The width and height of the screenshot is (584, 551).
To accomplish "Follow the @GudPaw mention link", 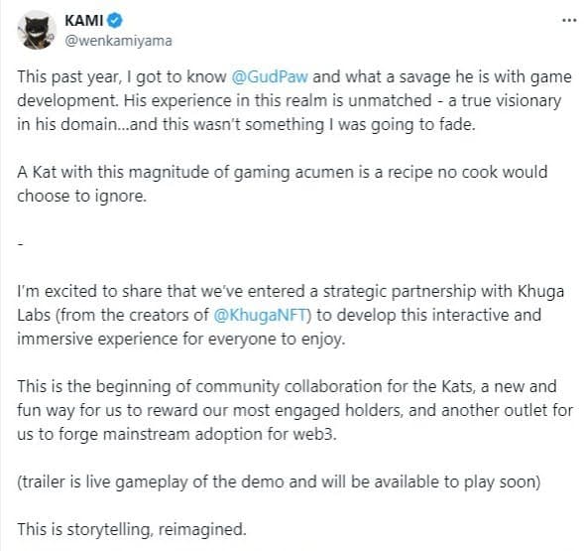I will point(270,76).
